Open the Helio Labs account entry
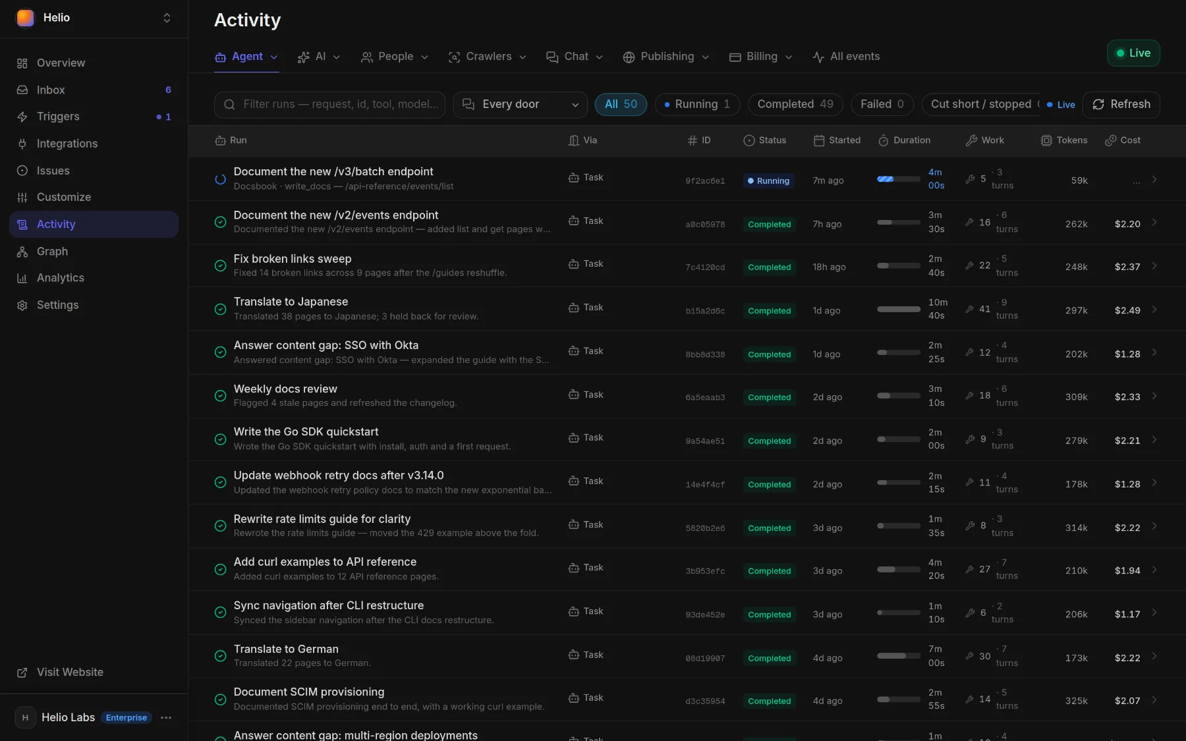The image size is (1186, 741). click(94, 718)
